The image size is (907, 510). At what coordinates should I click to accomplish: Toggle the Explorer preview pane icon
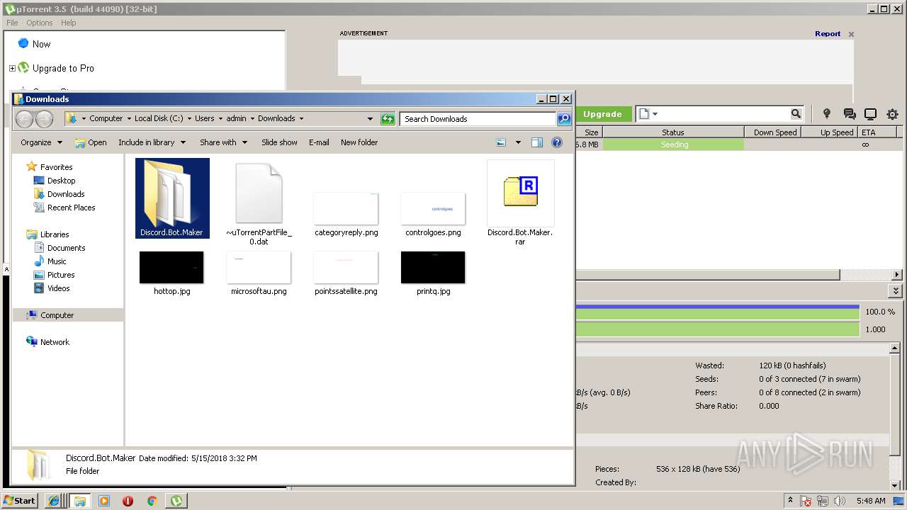click(x=537, y=142)
